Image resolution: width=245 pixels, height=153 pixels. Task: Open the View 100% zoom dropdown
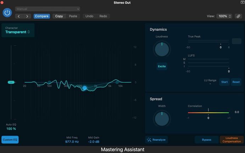point(224,16)
